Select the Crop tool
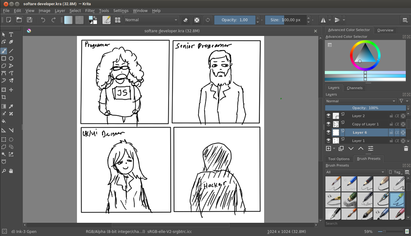The image size is (411, 236). coord(4,97)
